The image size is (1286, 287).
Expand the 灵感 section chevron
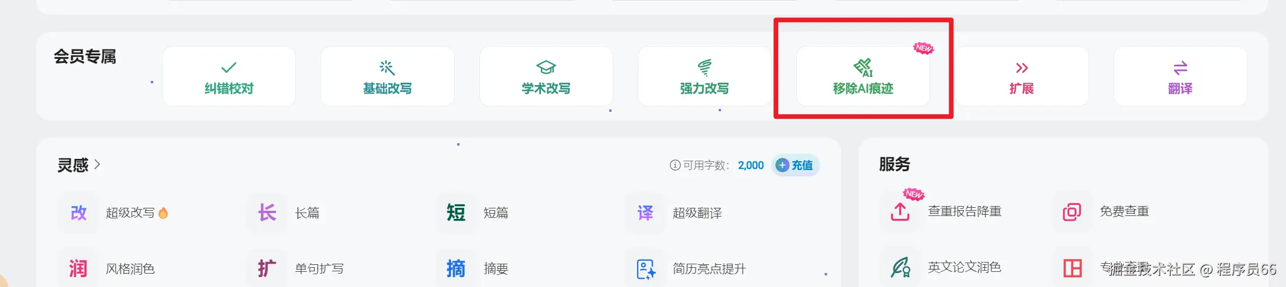tap(97, 165)
